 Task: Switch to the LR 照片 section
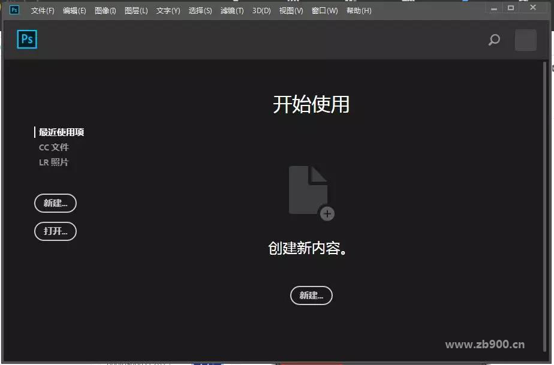point(54,162)
